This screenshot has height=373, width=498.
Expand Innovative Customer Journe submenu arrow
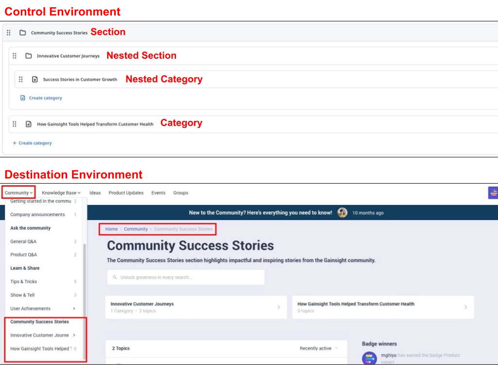pyautogui.click(x=74, y=335)
